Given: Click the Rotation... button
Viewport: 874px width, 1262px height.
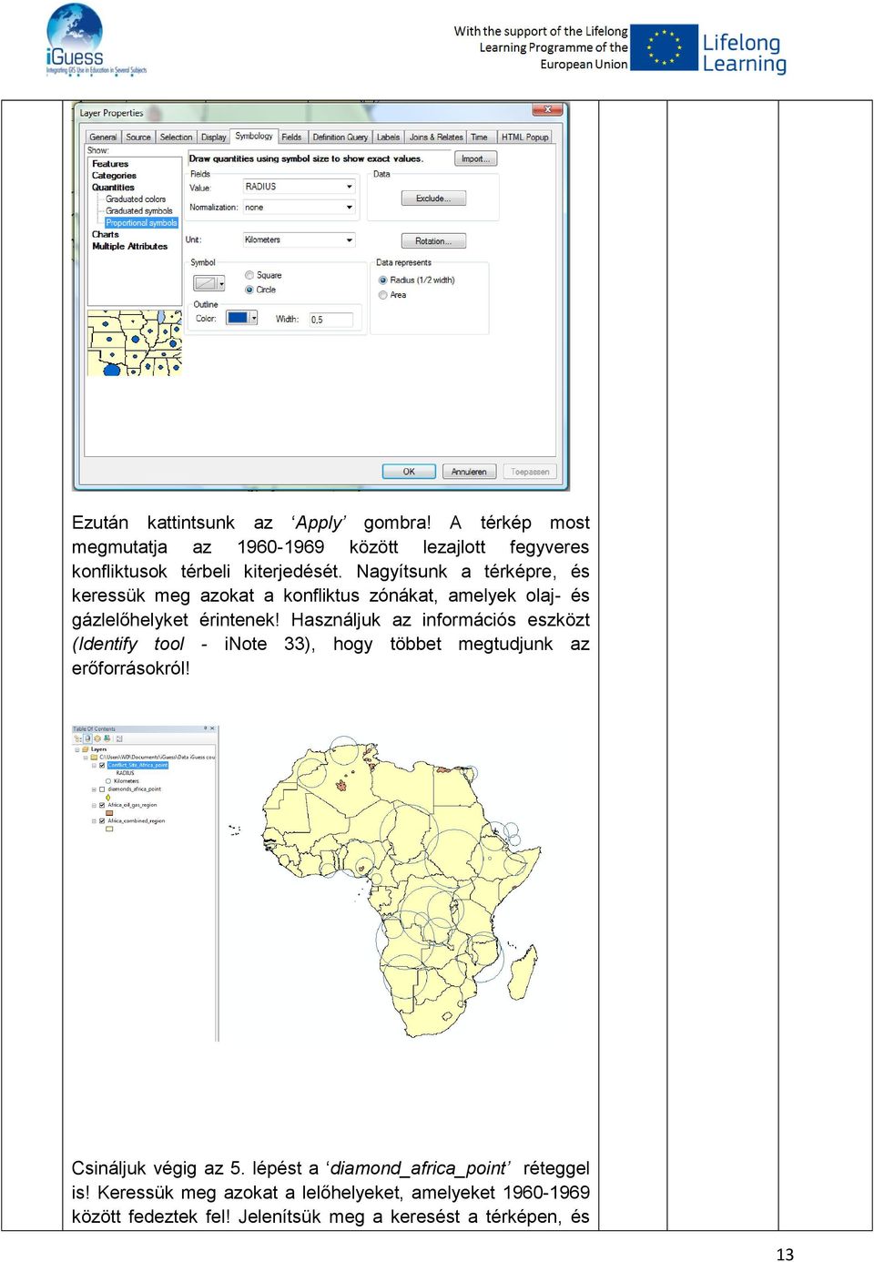Looking at the screenshot, I should 433,241.
